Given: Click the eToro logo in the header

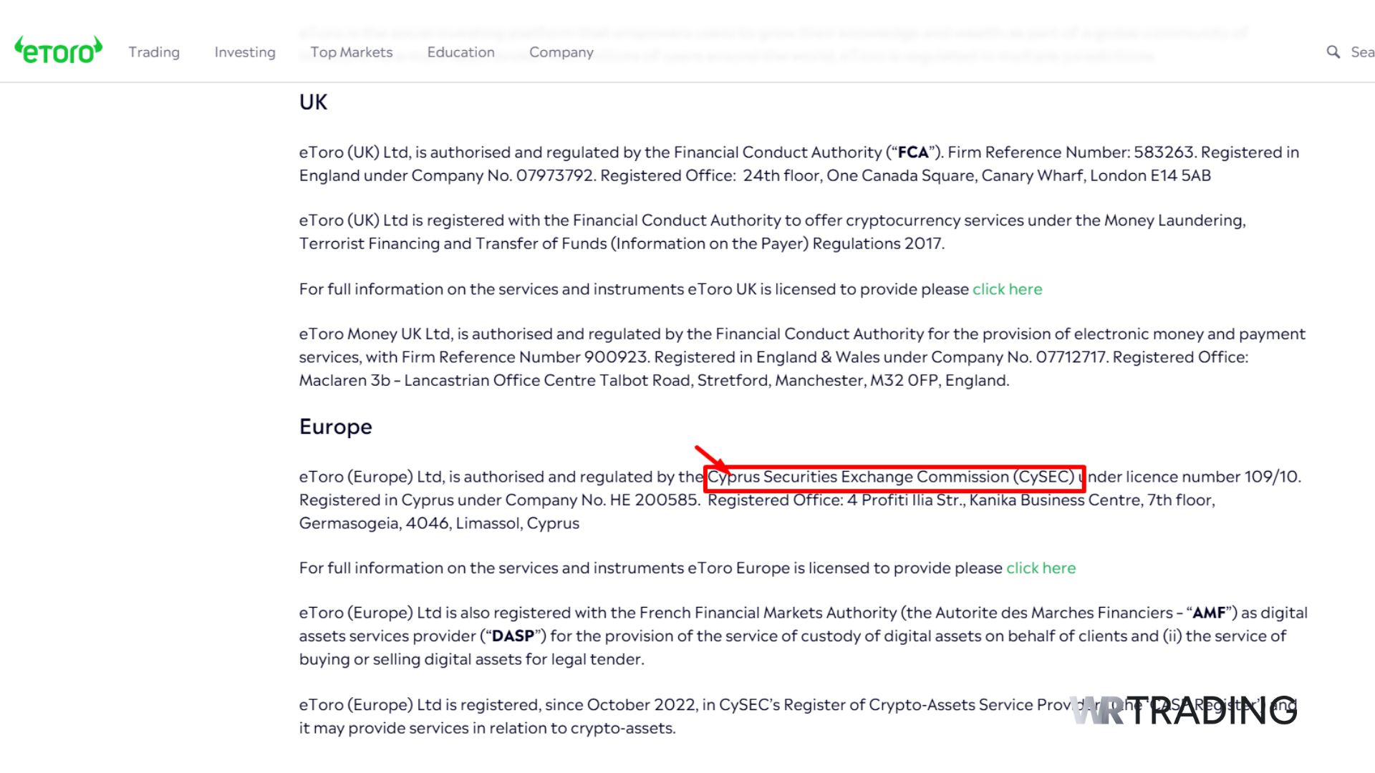Looking at the screenshot, I should click(59, 50).
